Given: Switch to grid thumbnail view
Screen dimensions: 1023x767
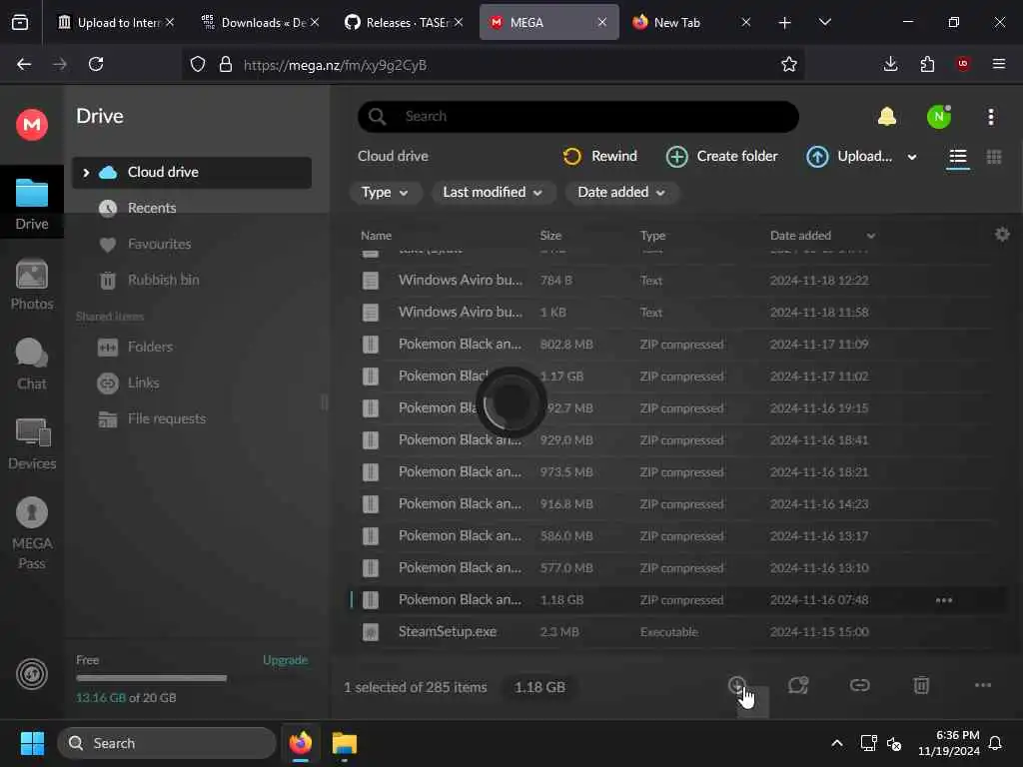Looking at the screenshot, I should 994,157.
